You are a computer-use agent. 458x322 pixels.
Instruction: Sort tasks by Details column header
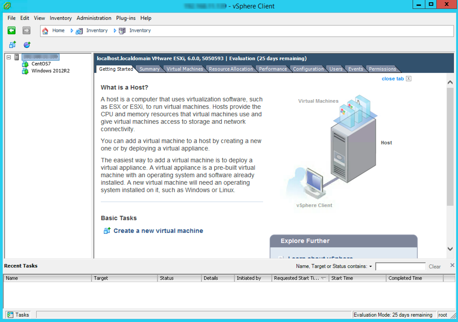coord(218,278)
